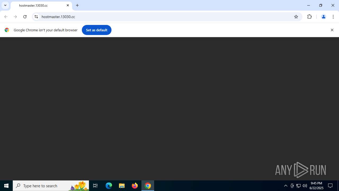The image size is (339, 191).
Task: Open Chrome profile menu
Action: (x=323, y=17)
